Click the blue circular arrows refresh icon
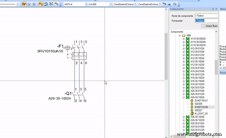 (46, 4)
